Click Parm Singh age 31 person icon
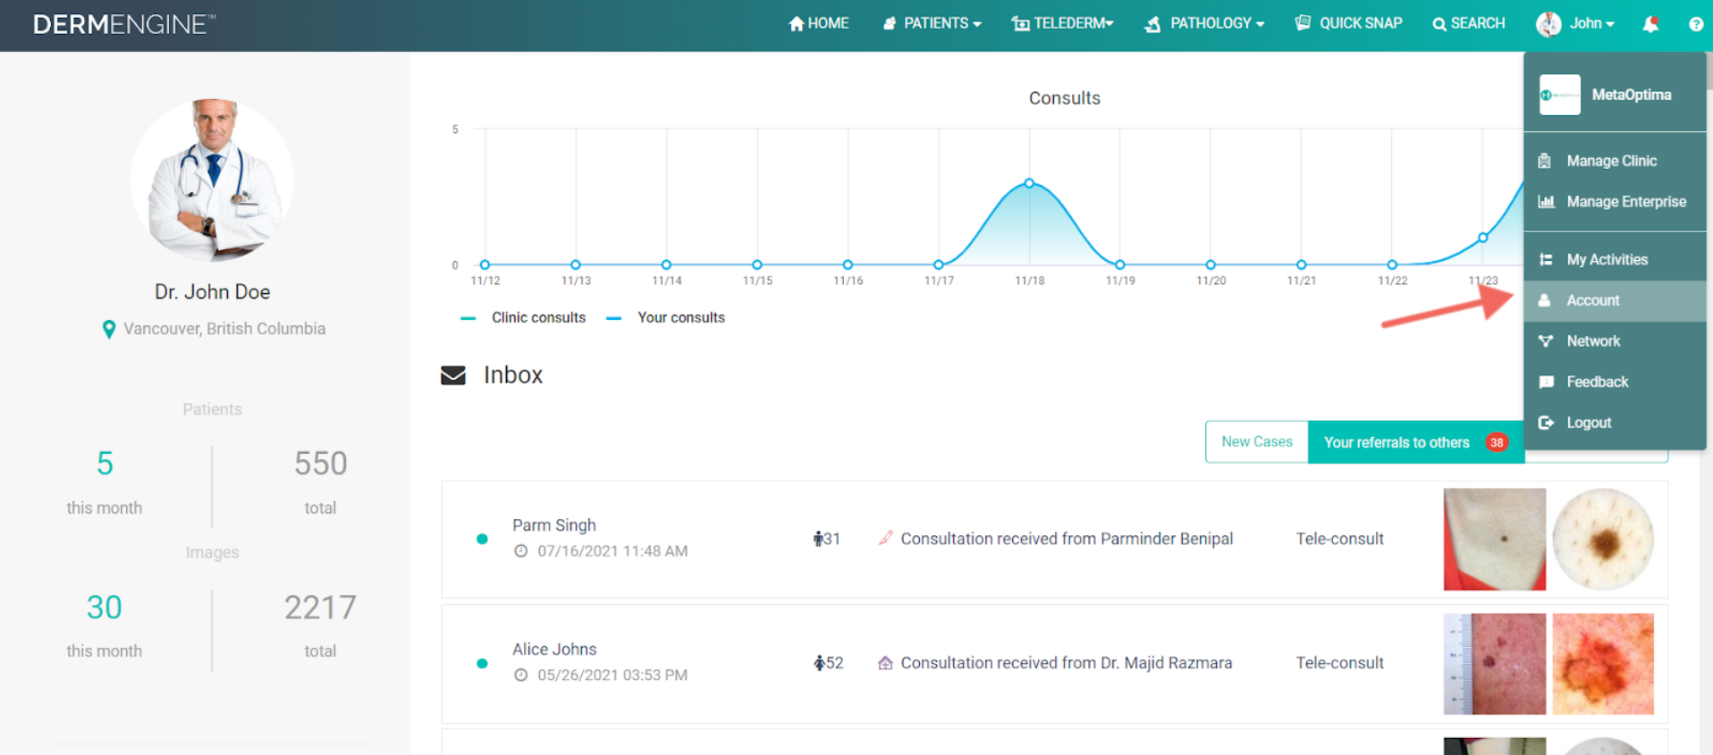The image size is (1713, 755). (x=818, y=539)
